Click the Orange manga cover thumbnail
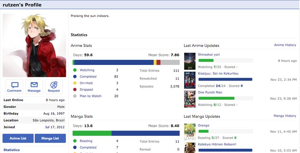300x153 pixels. [190, 132]
